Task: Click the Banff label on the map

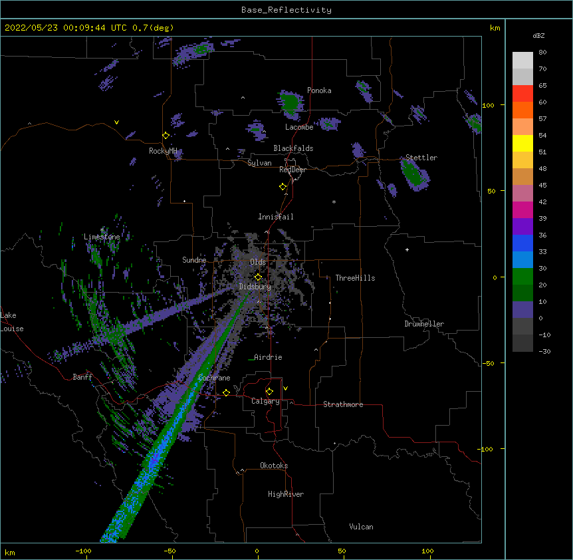Action: click(x=82, y=377)
